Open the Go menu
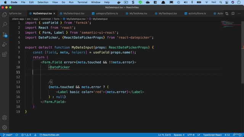 (x=63, y=2)
